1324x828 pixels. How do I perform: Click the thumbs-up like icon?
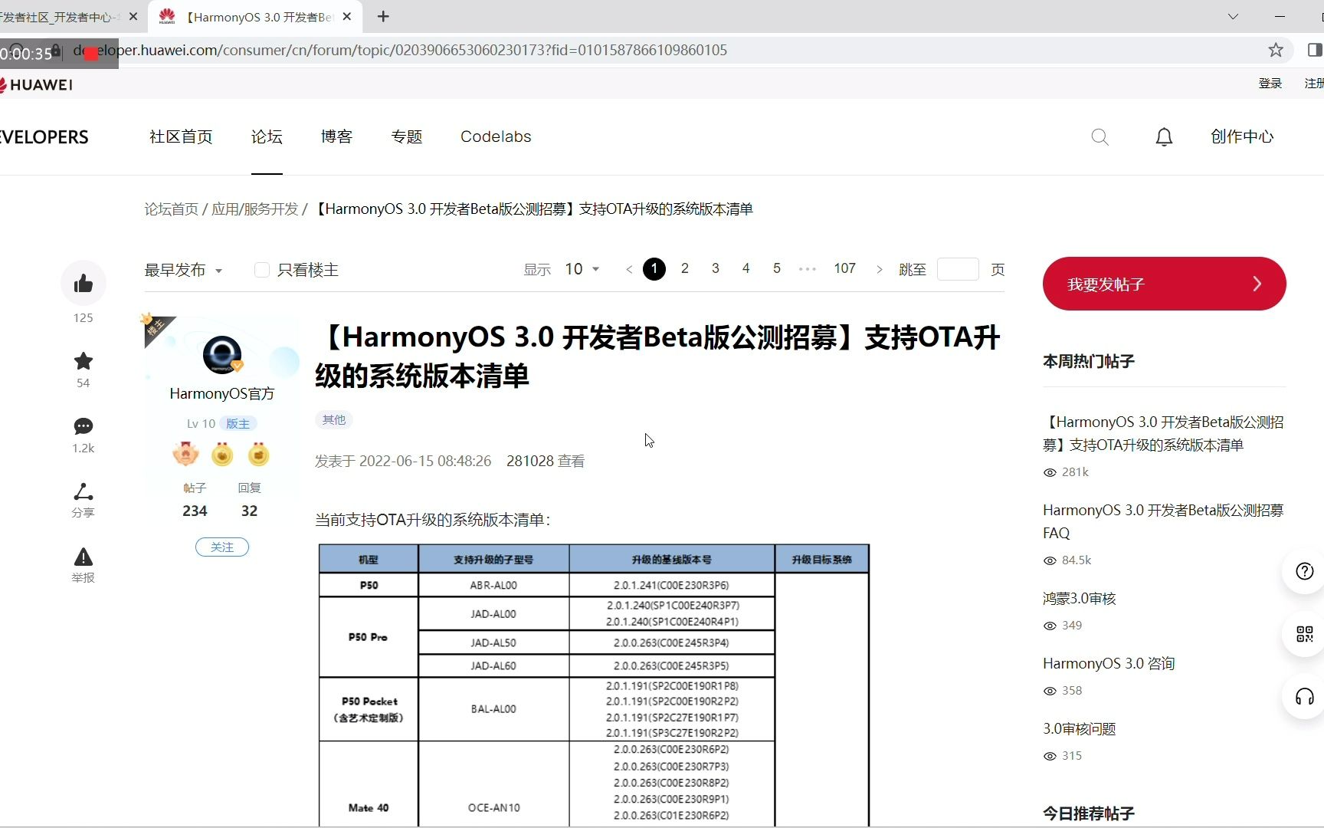(84, 284)
